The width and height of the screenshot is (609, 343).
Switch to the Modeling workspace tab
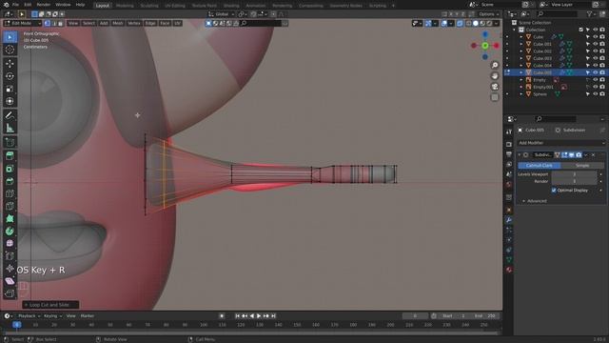[x=125, y=6]
